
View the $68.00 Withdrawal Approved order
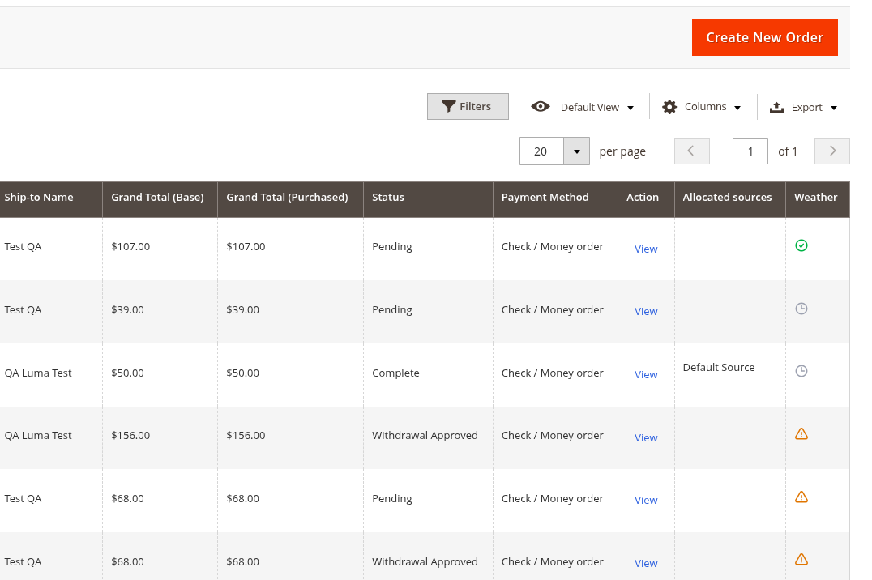(x=646, y=563)
